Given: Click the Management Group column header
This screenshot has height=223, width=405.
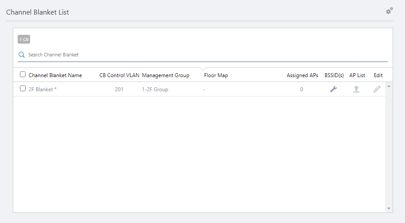Looking at the screenshot, I should pyautogui.click(x=166, y=75).
